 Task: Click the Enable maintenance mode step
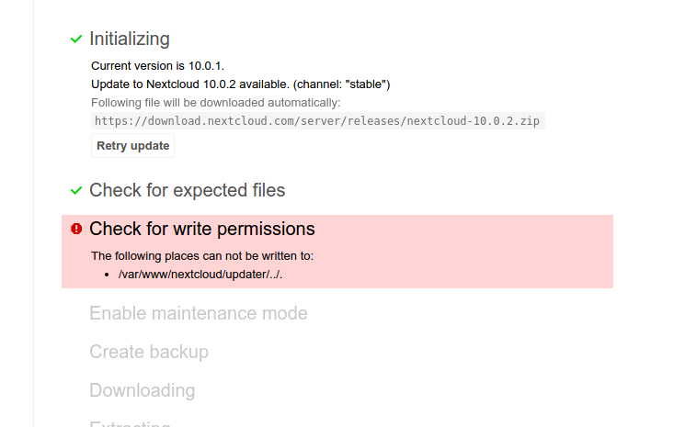click(198, 313)
